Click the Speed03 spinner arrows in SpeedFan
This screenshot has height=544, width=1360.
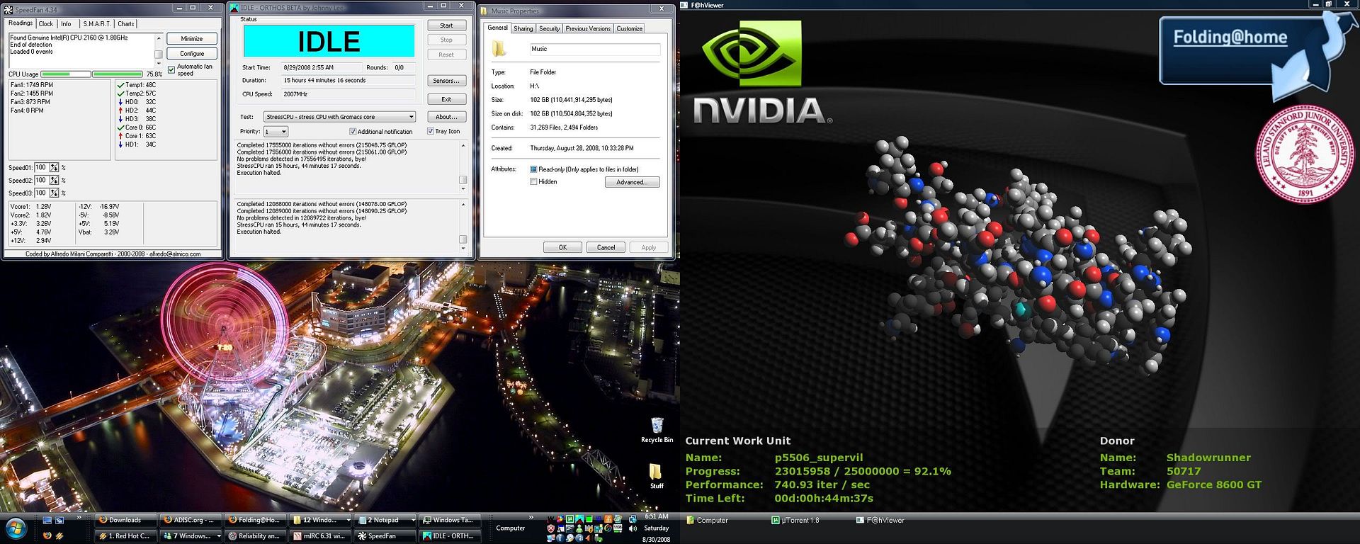pyautogui.click(x=54, y=193)
